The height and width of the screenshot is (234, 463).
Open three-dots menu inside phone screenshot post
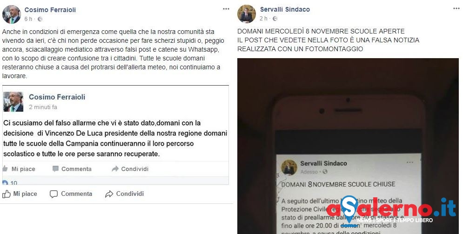[x=410, y=162]
